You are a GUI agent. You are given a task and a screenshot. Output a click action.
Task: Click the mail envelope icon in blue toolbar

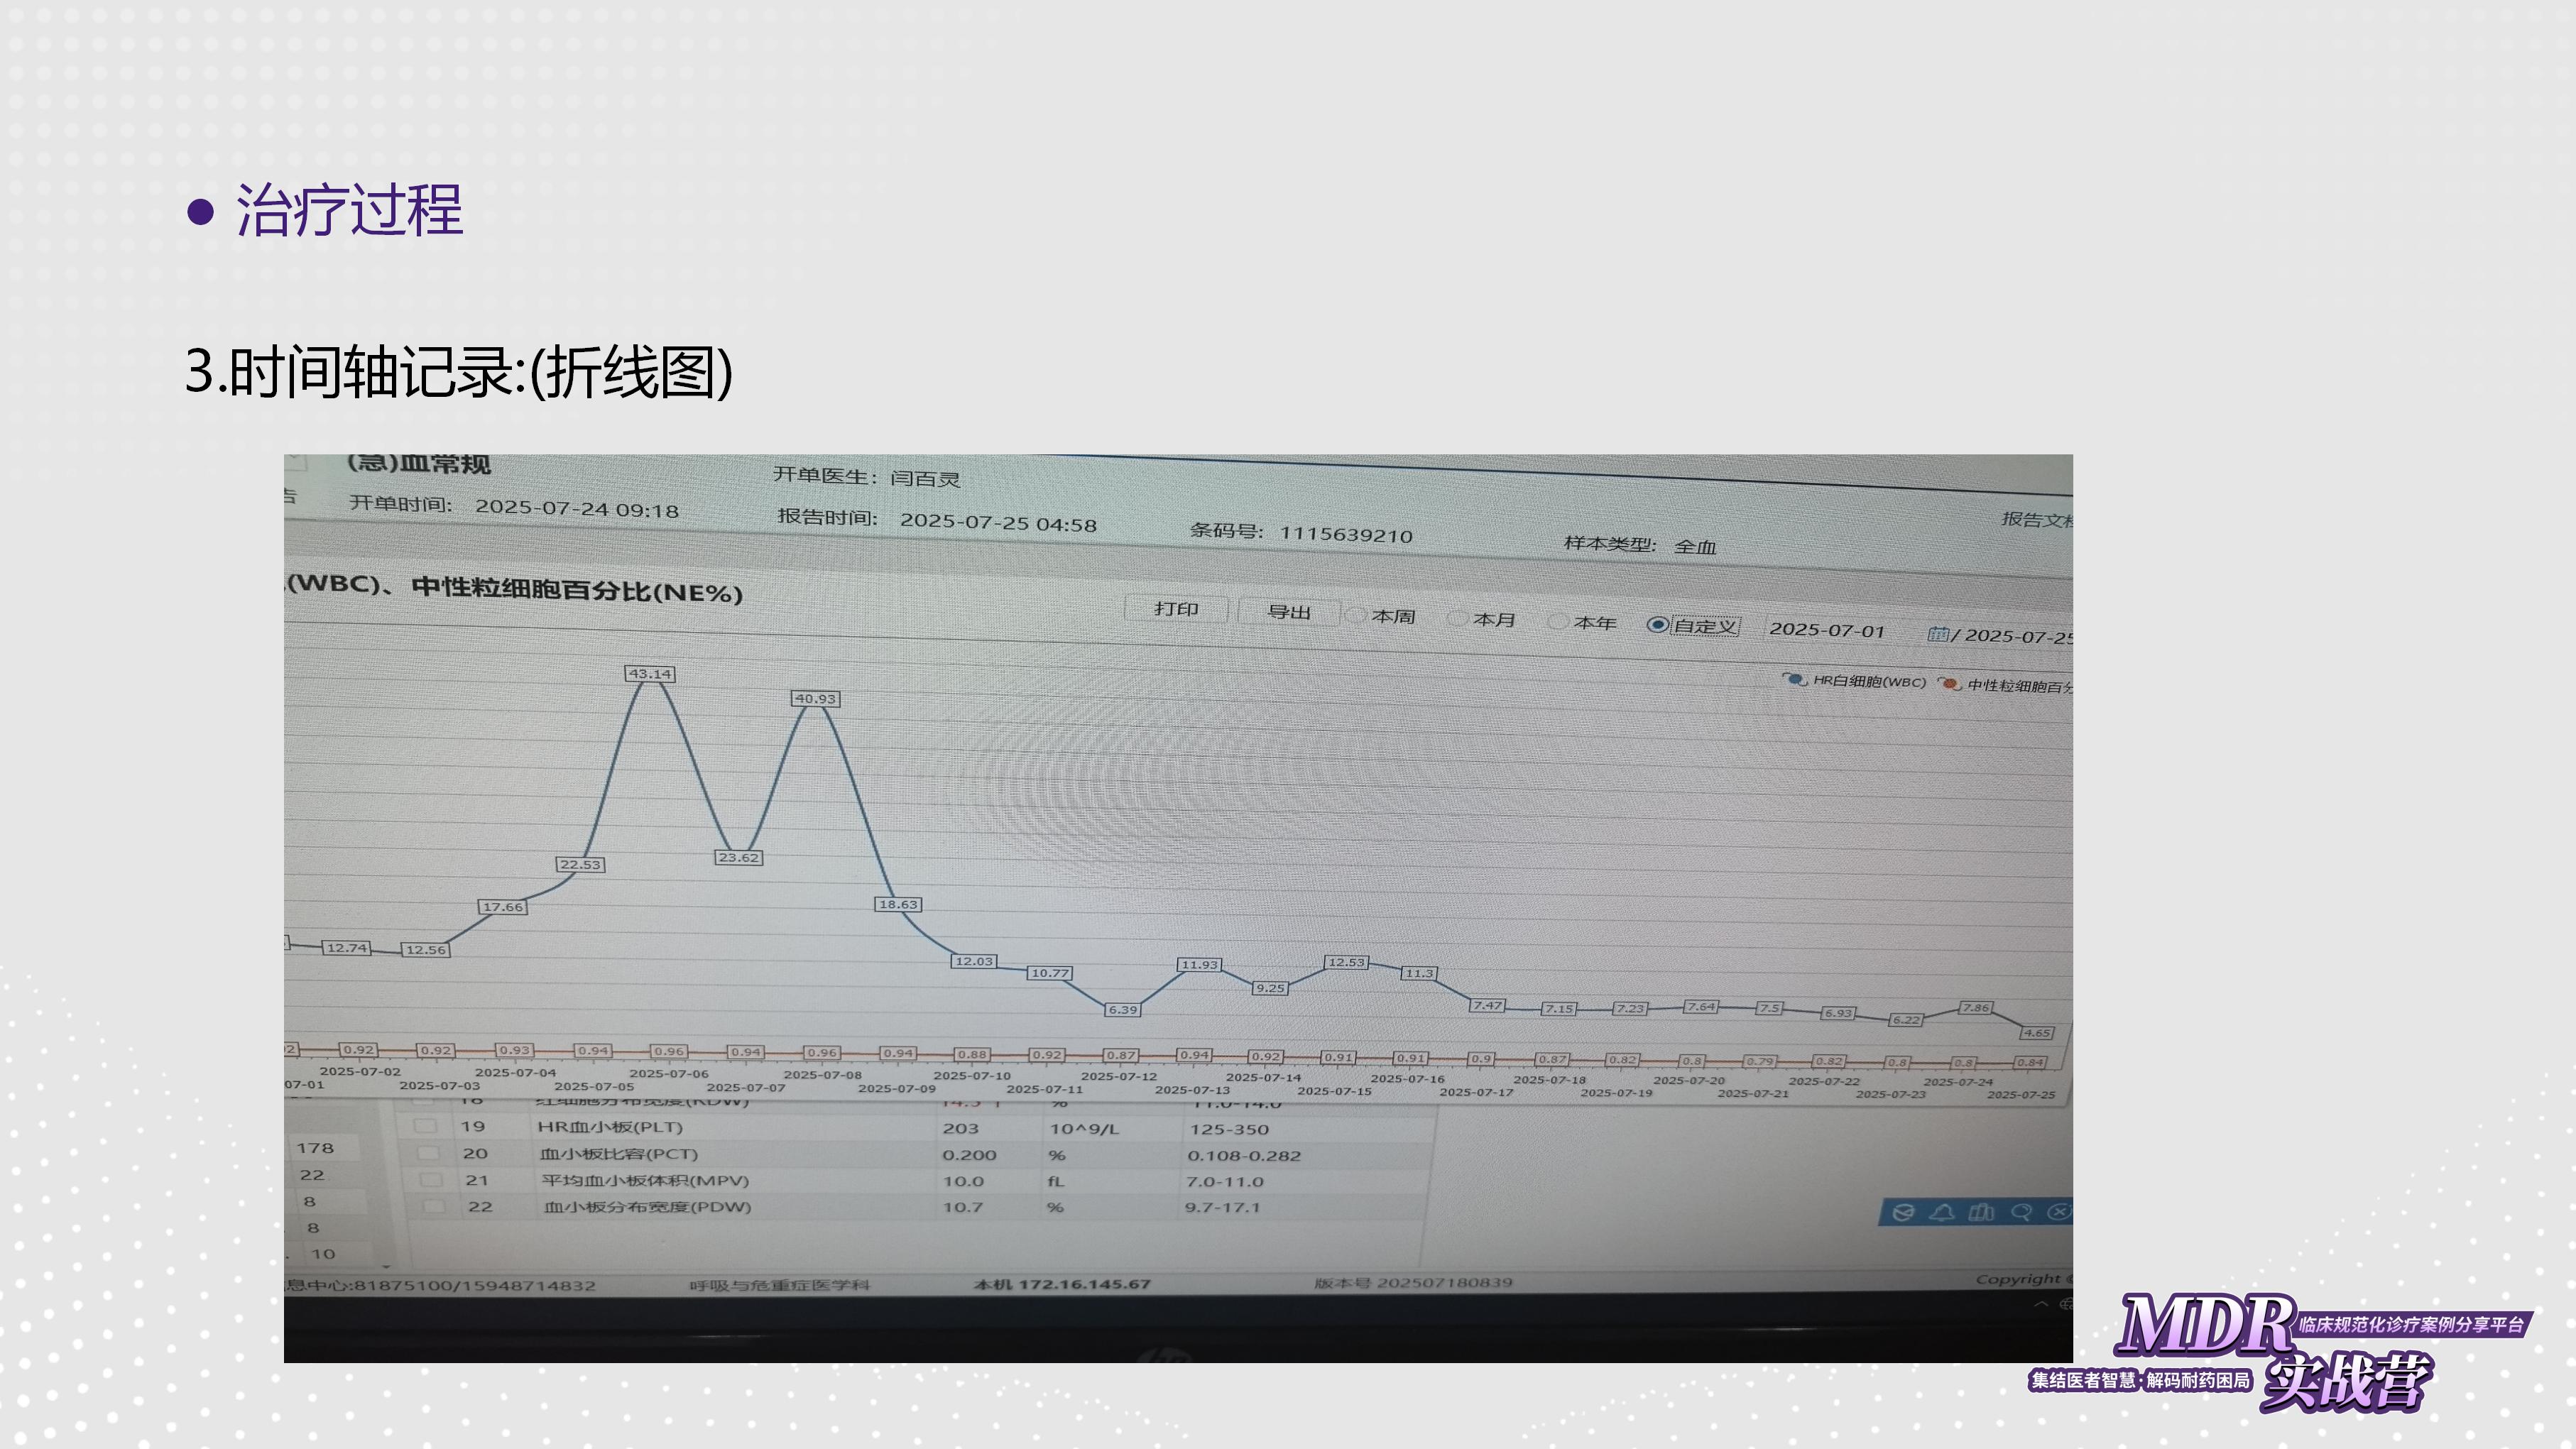click(1904, 1212)
